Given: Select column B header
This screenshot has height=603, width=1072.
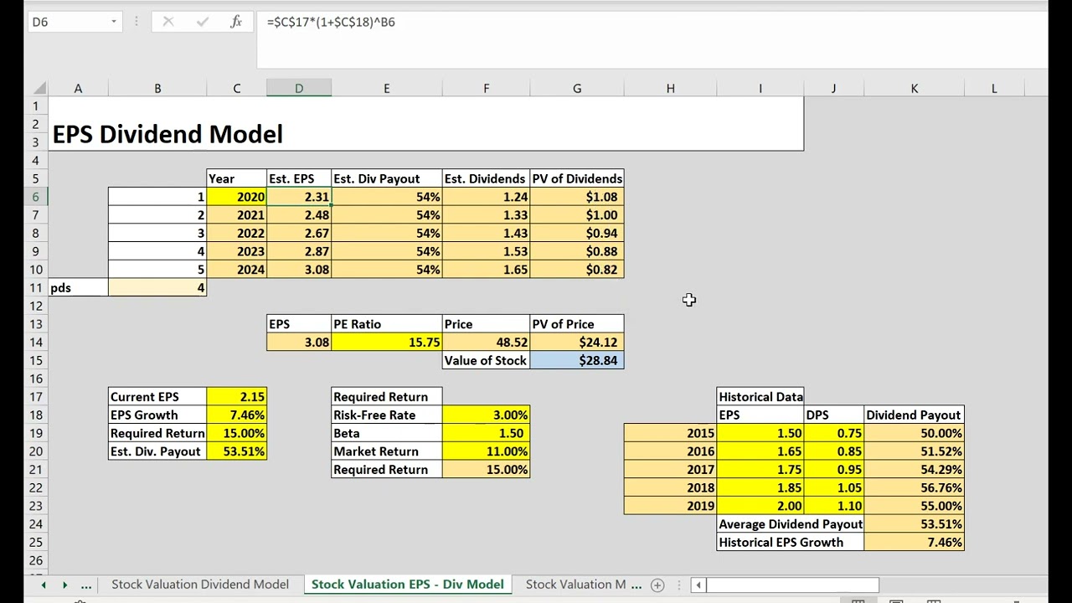Looking at the screenshot, I should [x=157, y=88].
